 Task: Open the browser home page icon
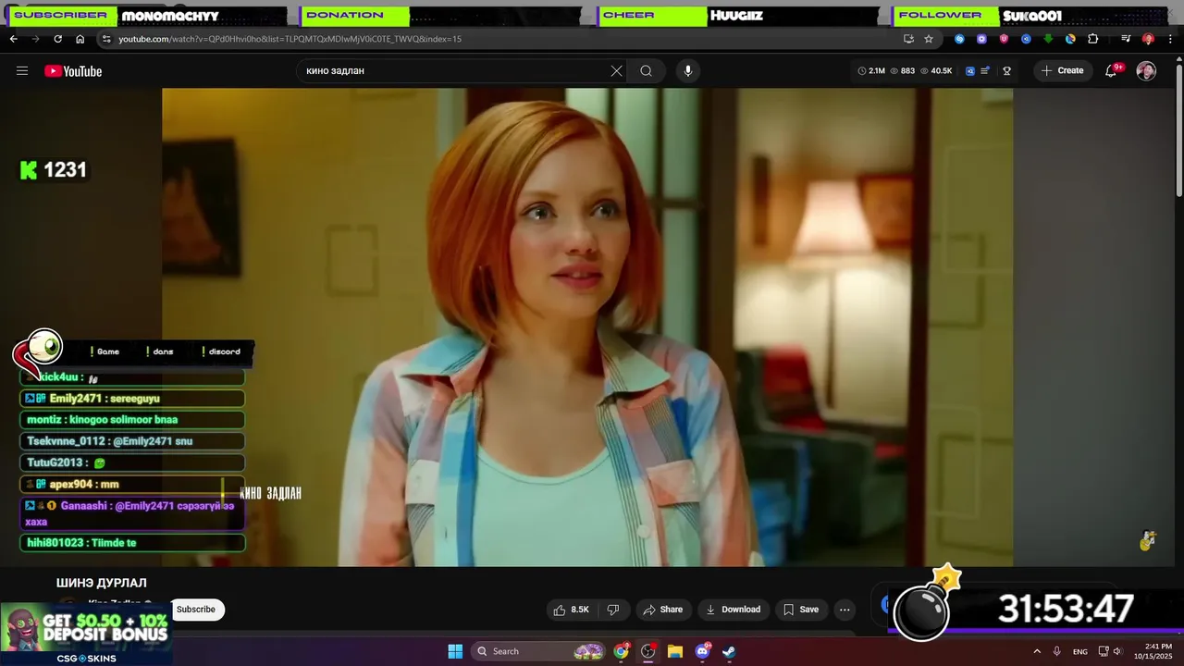tap(80, 39)
